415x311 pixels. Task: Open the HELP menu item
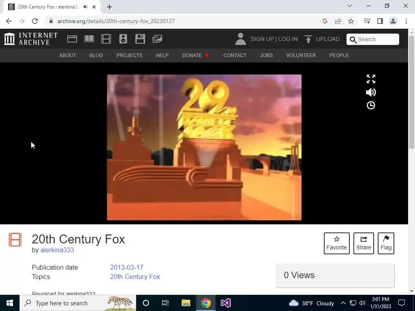pos(162,55)
